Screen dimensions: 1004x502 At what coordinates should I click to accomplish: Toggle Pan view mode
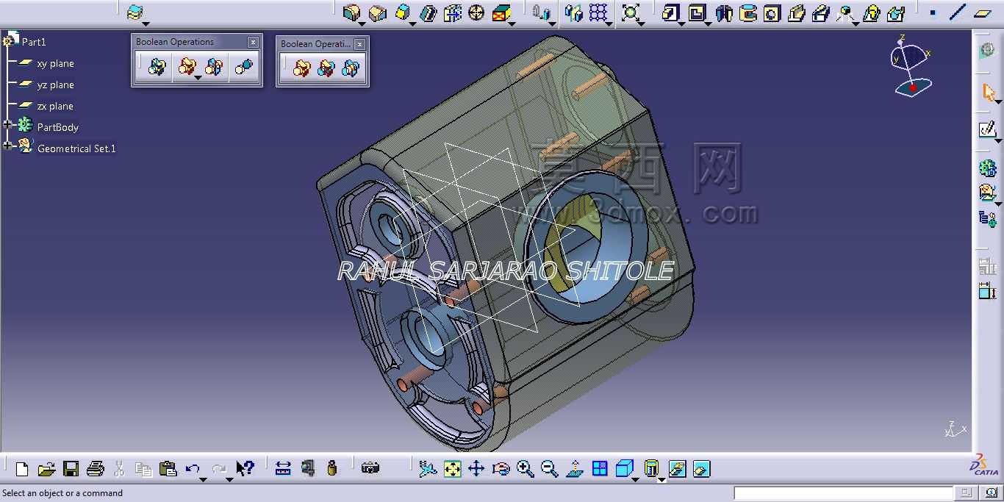pos(476,468)
